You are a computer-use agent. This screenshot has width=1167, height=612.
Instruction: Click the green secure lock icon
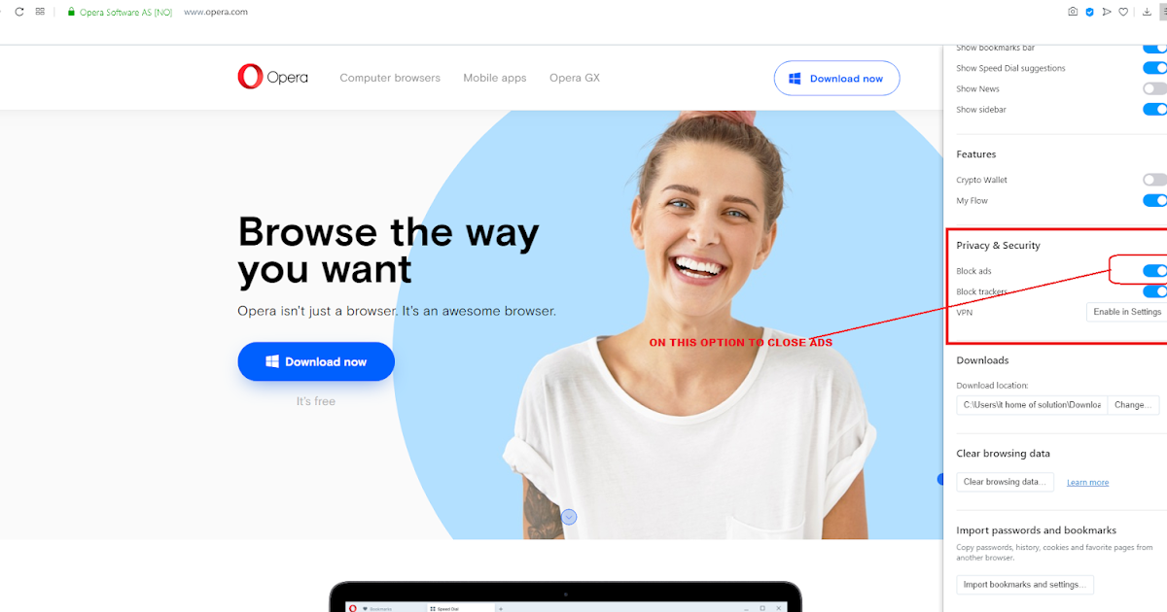(x=71, y=12)
